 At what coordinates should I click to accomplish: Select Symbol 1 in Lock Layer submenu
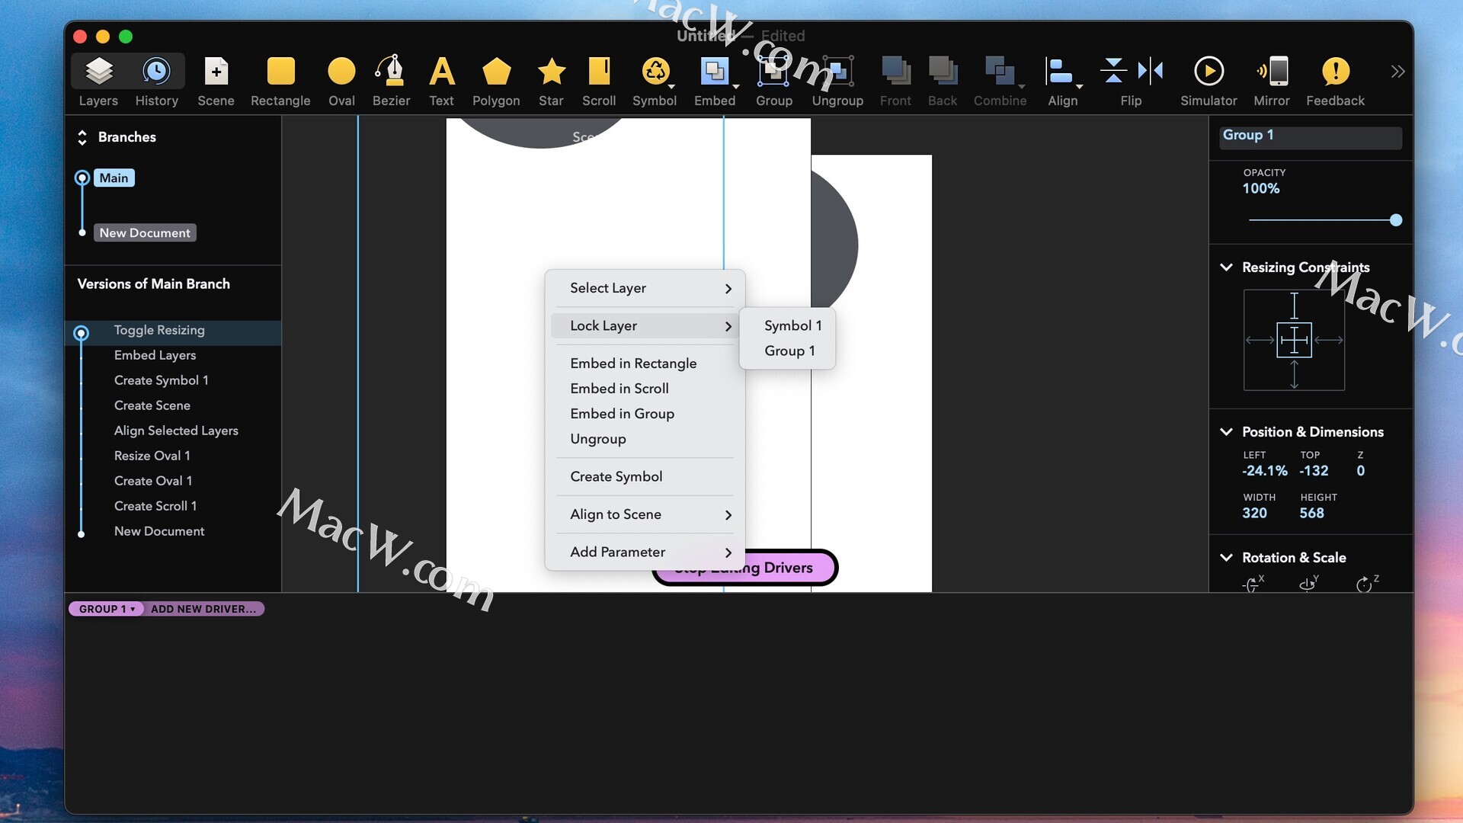pyautogui.click(x=792, y=325)
